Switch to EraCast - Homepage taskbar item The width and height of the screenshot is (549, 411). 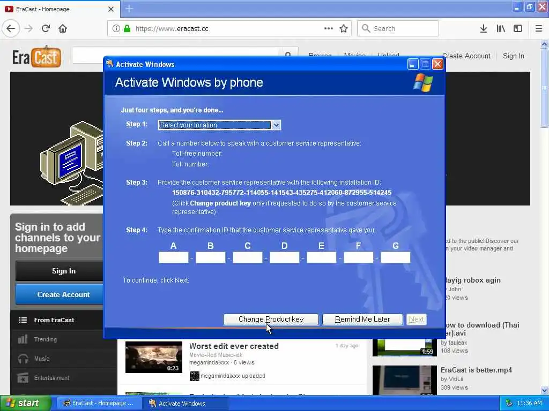tap(99, 404)
